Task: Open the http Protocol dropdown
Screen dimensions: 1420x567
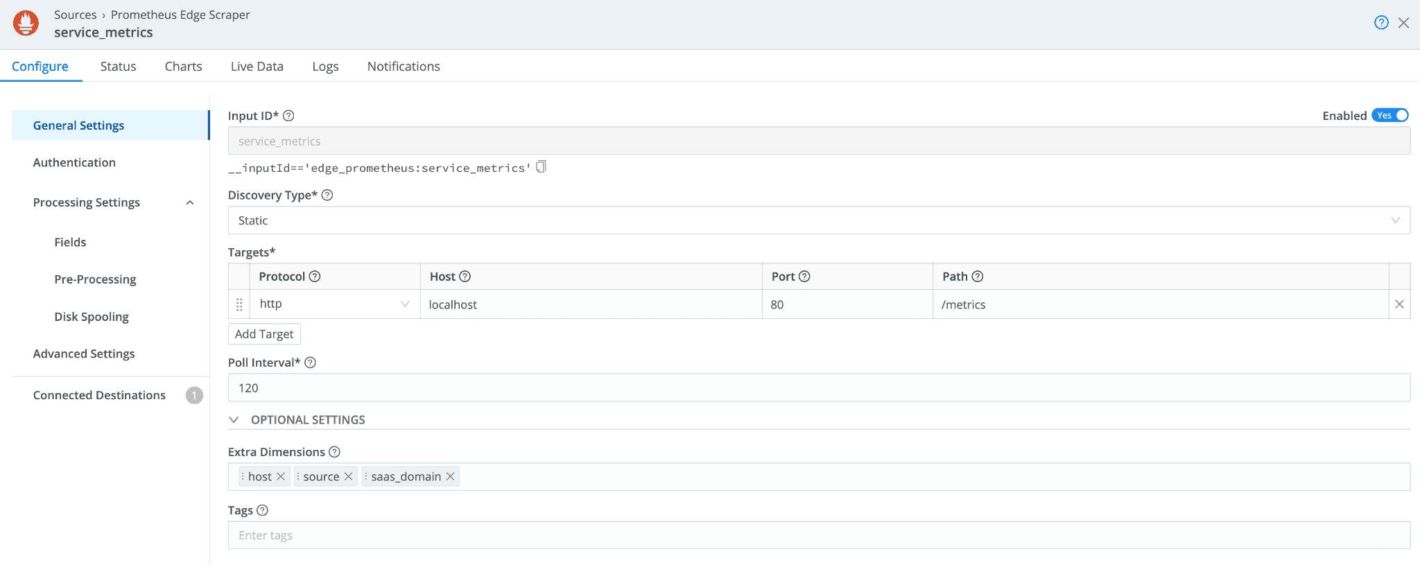Action: pyautogui.click(x=334, y=304)
